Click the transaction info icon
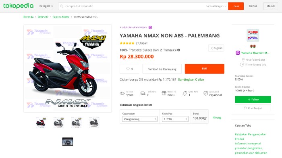The height and width of the screenshot is (158, 282). [178, 50]
